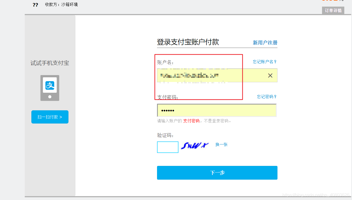Screen dimensions: 352x200
Task: Clear the account name with the X icon
Action: tap(270, 75)
